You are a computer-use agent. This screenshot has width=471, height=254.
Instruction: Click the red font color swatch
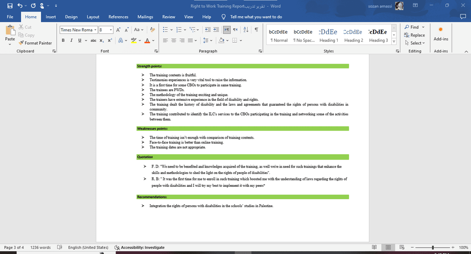point(147,40)
